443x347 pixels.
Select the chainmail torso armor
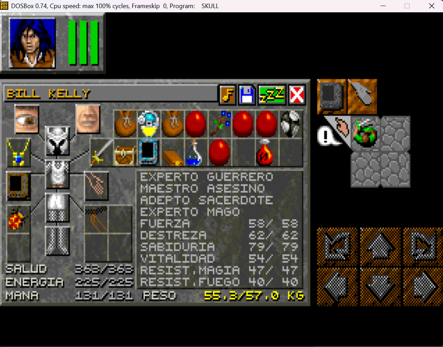coord(58,174)
